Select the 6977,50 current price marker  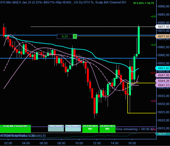(163, 27)
